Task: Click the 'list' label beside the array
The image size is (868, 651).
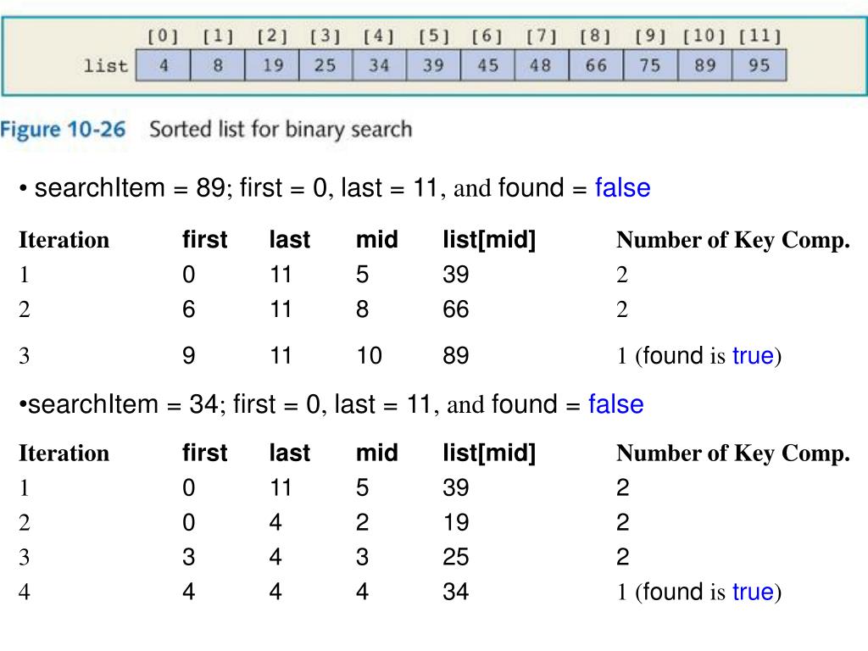Action: click(x=106, y=66)
